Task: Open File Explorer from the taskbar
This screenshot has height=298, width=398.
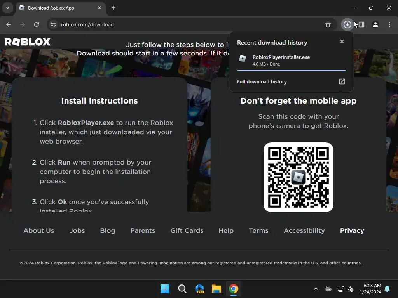Action: [x=216, y=289]
